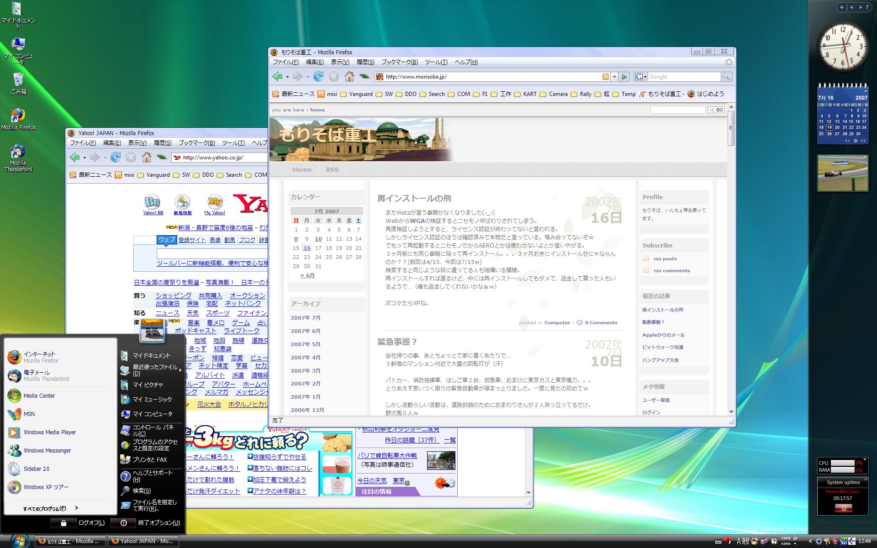
Task: Open Forward history dropdown in morisoba window
Action: click(308, 77)
